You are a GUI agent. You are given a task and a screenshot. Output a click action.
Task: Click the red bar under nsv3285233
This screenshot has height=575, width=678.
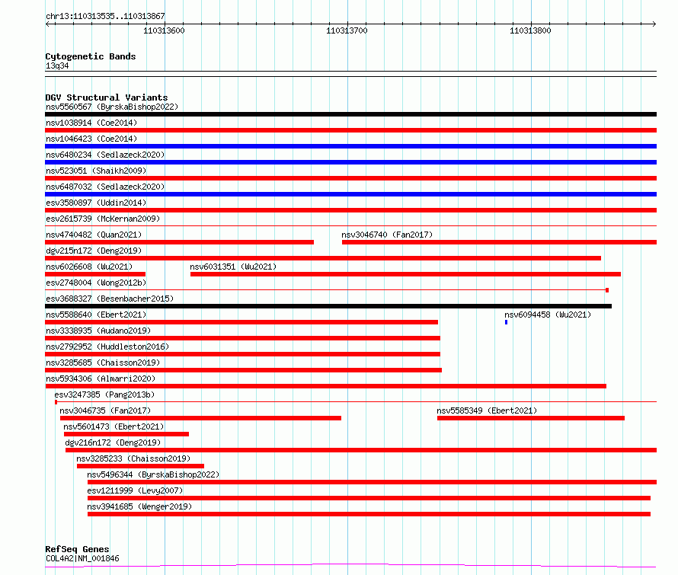(140, 466)
